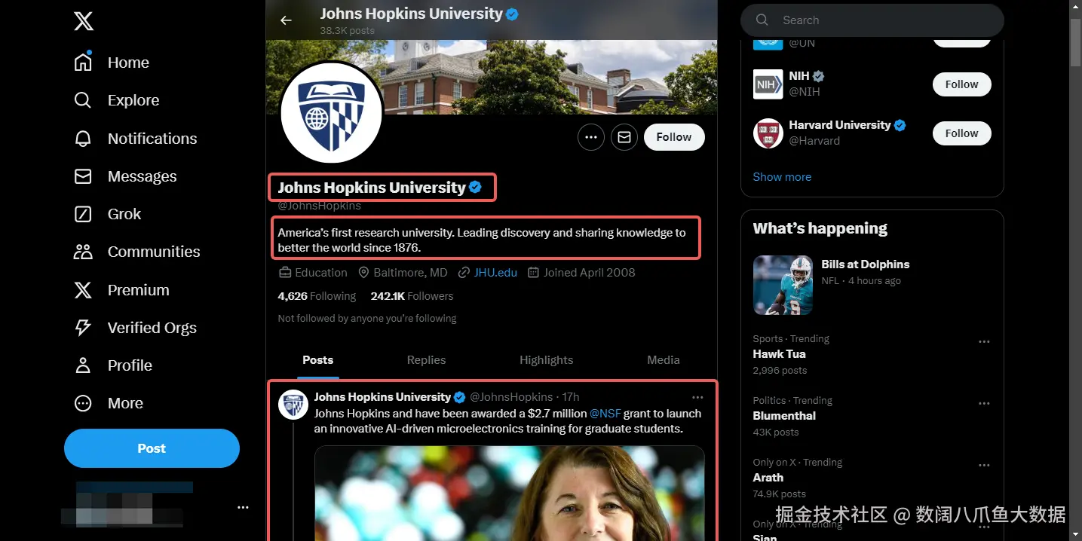The width and height of the screenshot is (1082, 541).
Task: Open options for Hawk Tua trend
Action: (x=984, y=342)
